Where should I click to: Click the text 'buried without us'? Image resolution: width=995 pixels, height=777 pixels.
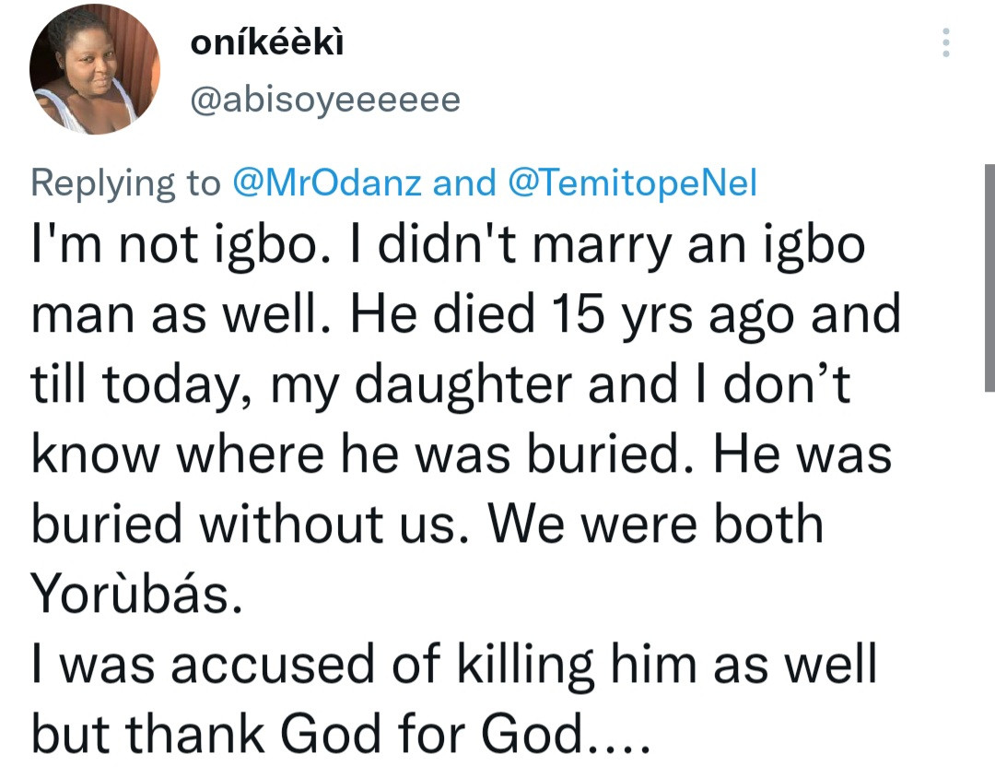[244, 524]
